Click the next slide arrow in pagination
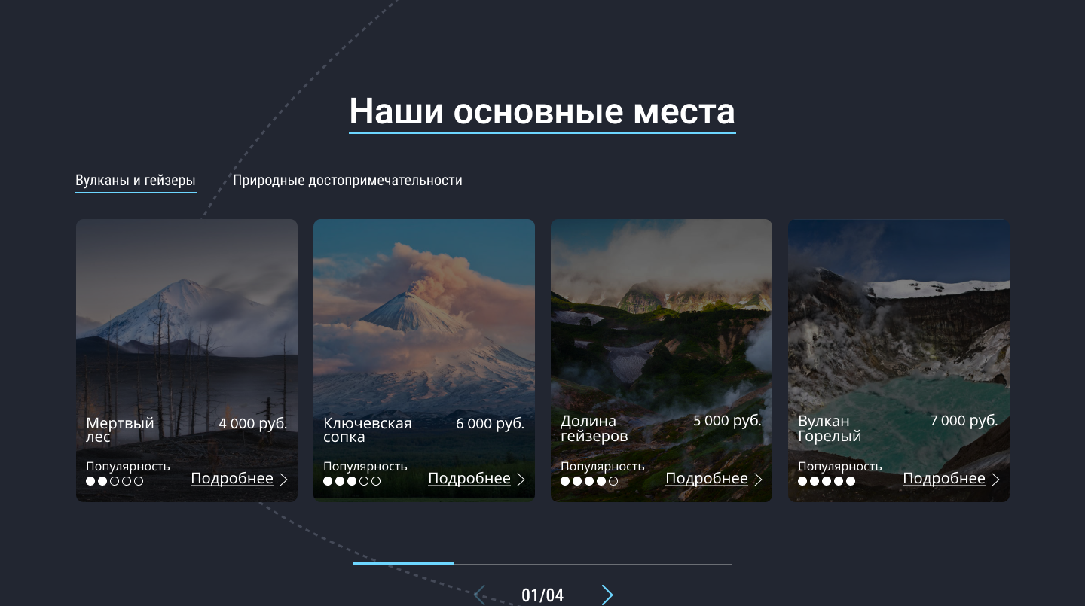The height and width of the screenshot is (606, 1085). (x=607, y=595)
